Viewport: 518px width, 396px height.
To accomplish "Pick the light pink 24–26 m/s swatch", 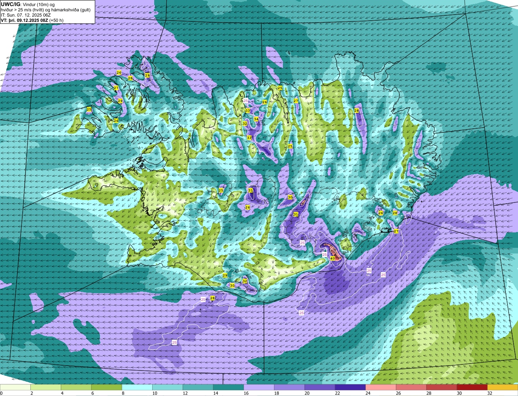I will coord(381,387).
